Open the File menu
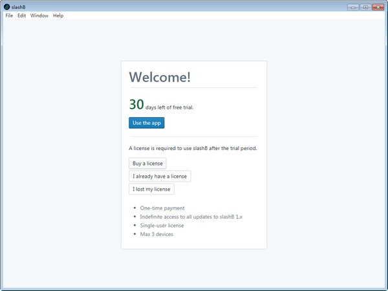This screenshot has width=388, height=291. [9, 16]
